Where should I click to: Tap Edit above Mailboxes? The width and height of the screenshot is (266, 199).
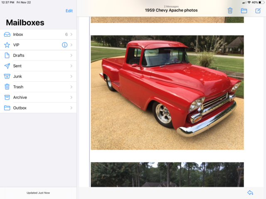[69, 11]
